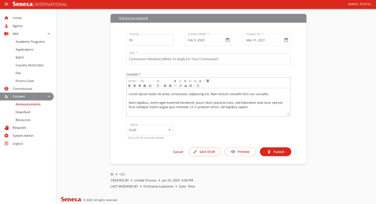376x204 pixels.
Task: Toggle italic formatting in the editor
Action: pyautogui.click(x=180, y=81)
